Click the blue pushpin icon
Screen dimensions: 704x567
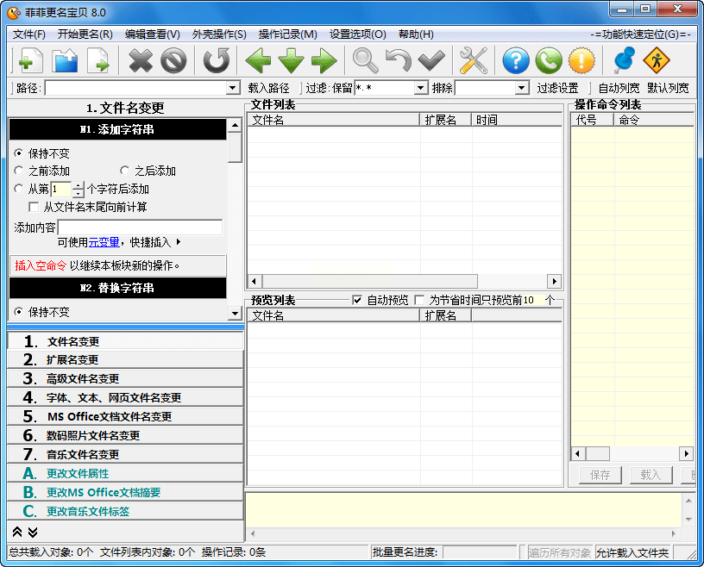pos(623,61)
